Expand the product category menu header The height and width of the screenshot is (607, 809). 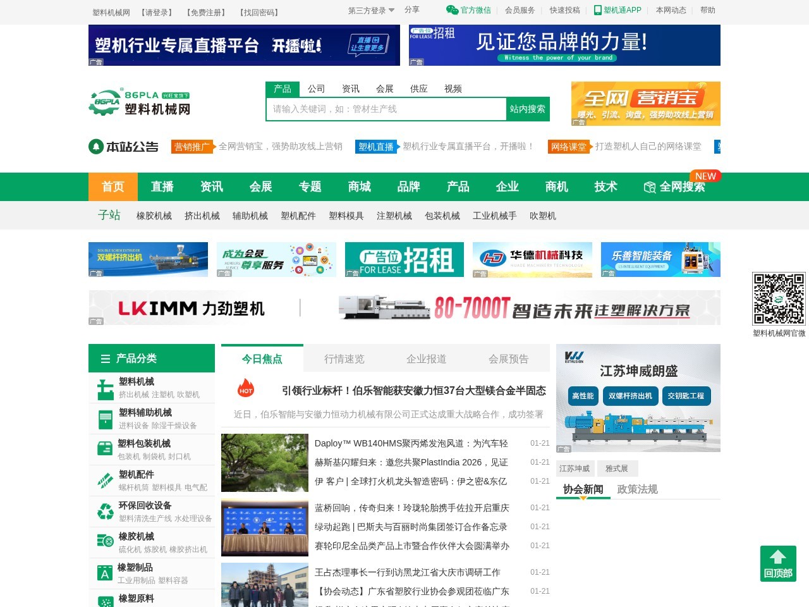[152, 359]
